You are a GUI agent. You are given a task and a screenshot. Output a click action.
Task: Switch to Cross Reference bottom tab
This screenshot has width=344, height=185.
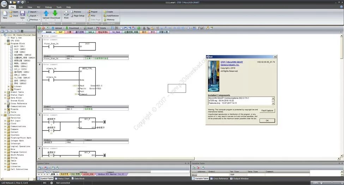(x=219, y=179)
